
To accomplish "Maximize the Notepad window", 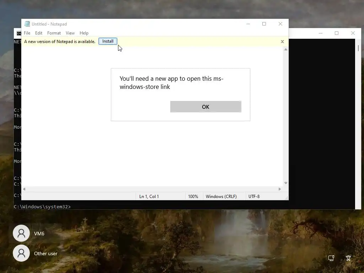I will tap(264, 24).
